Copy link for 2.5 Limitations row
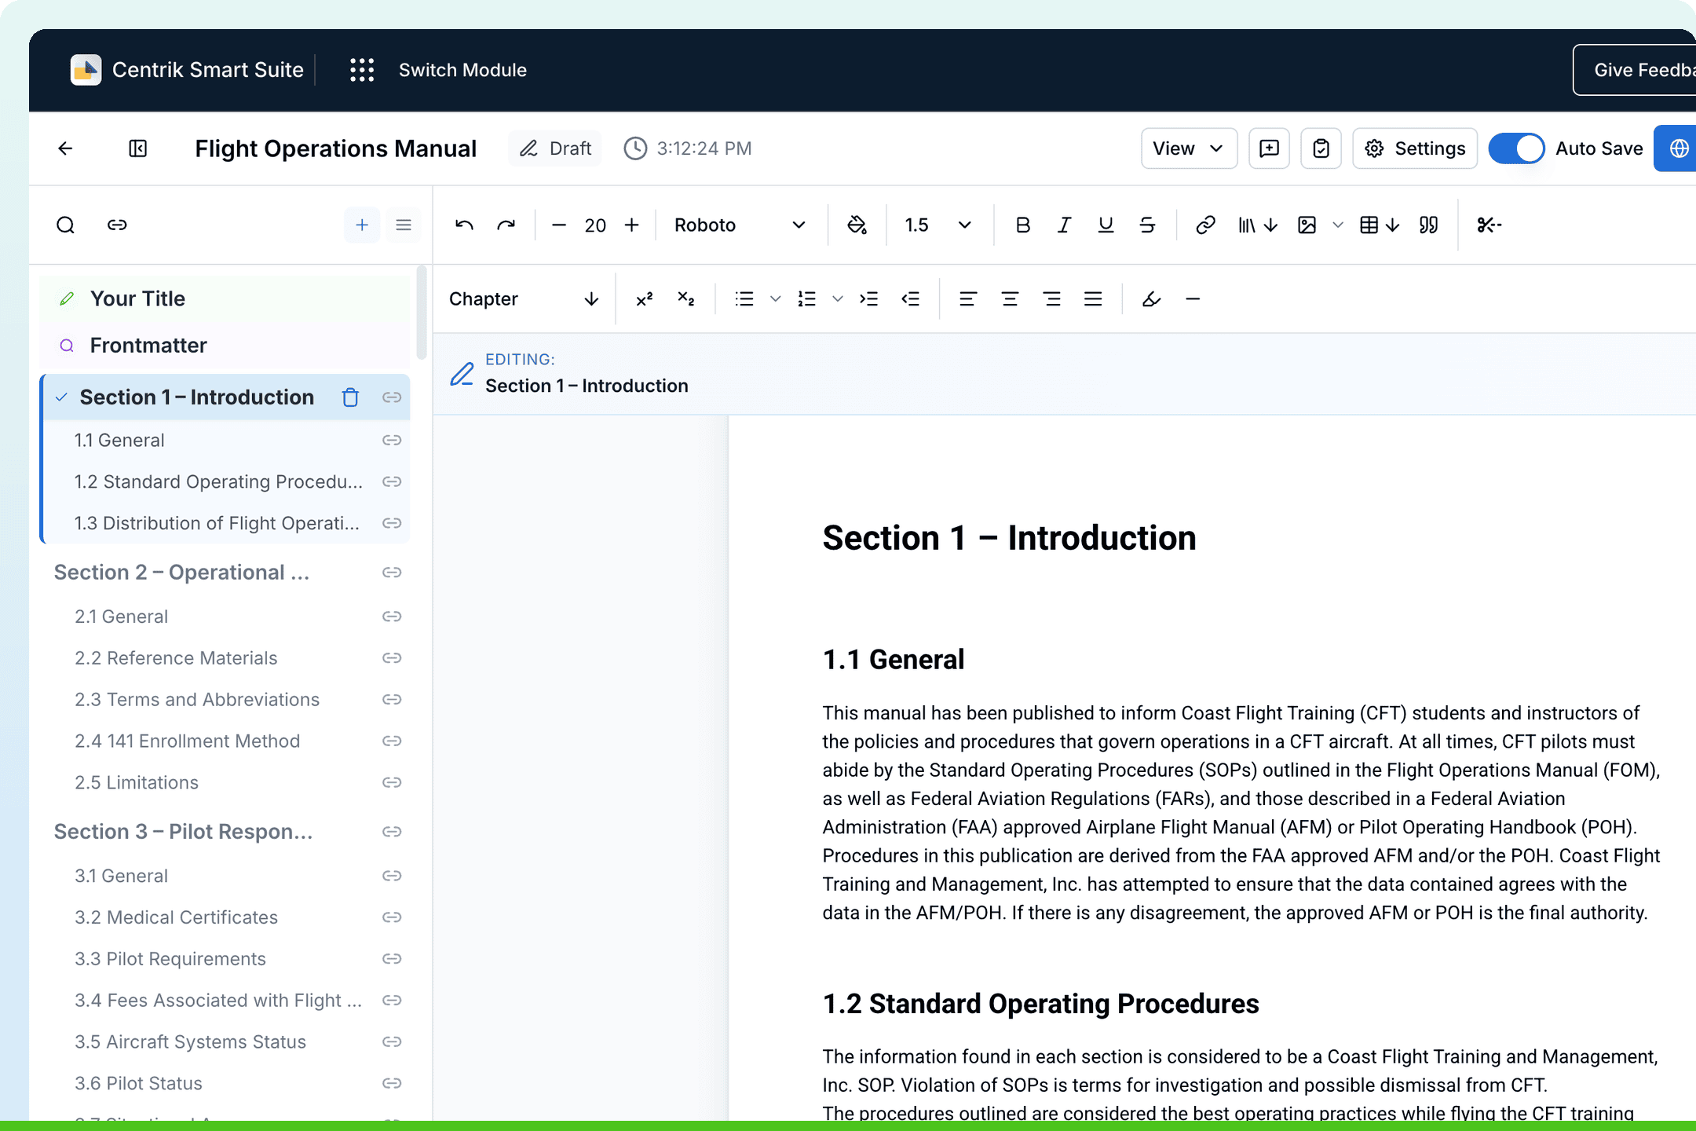Viewport: 1696px width, 1131px height. [392, 782]
